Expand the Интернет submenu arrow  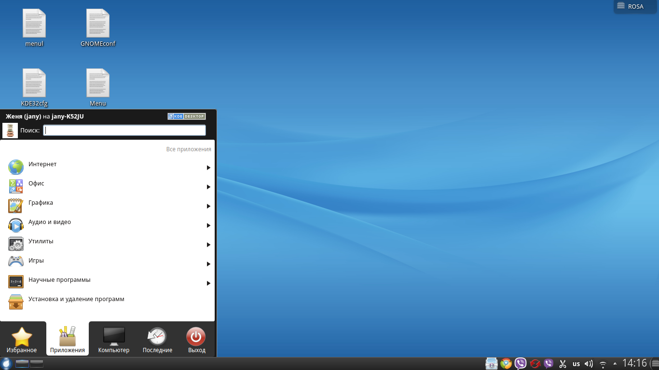point(208,168)
